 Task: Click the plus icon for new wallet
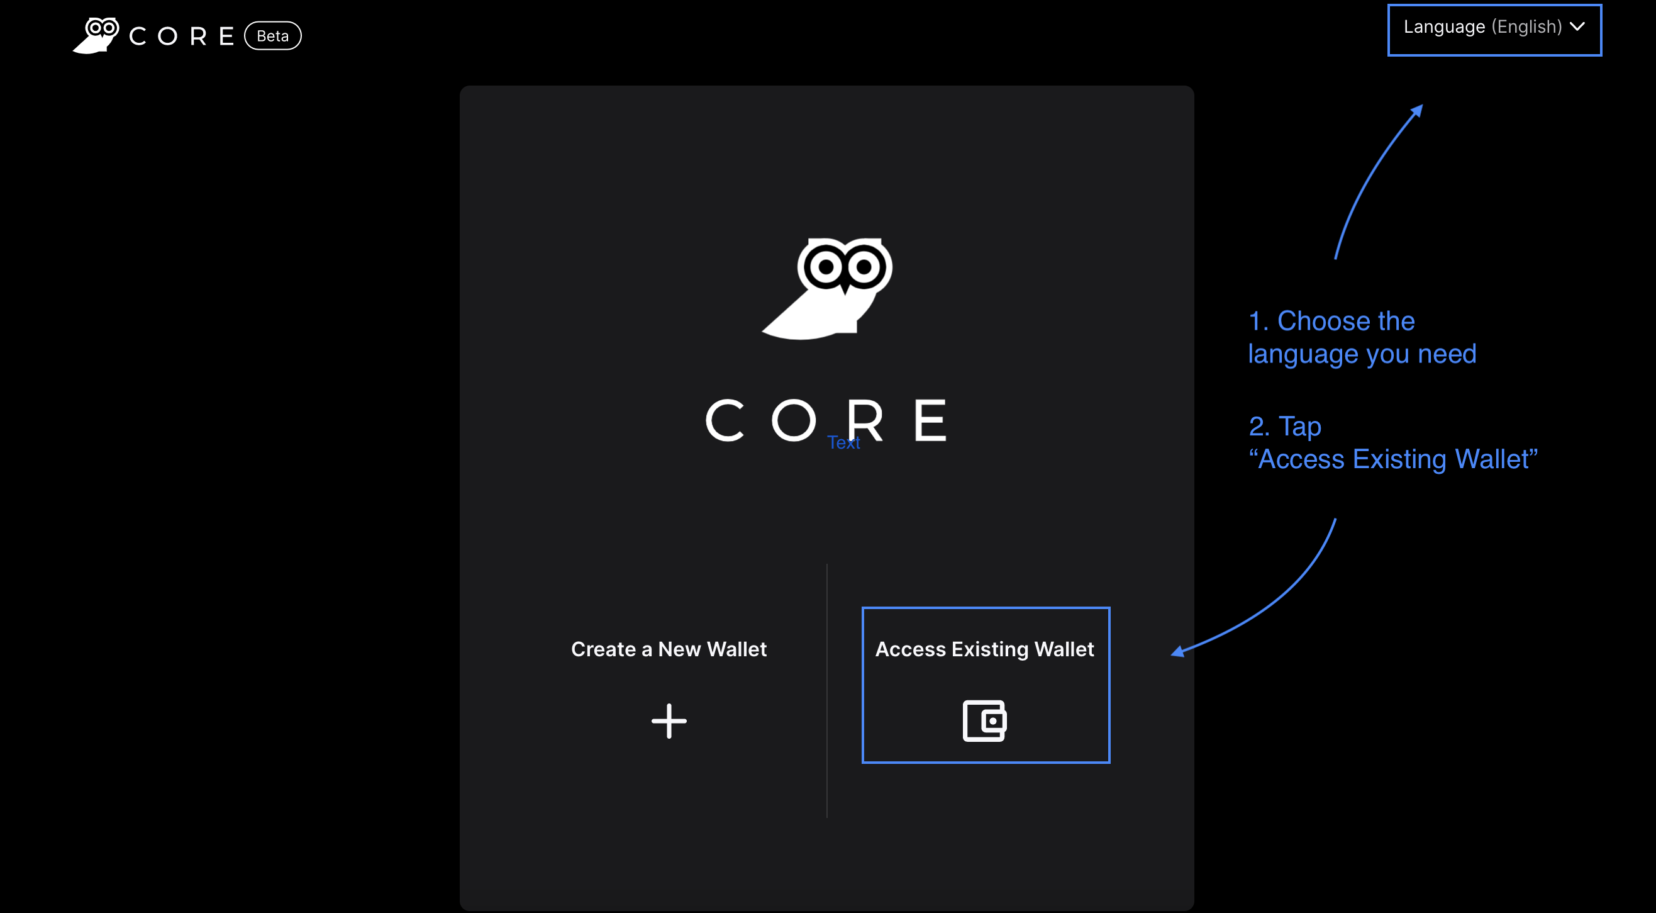(x=669, y=720)
